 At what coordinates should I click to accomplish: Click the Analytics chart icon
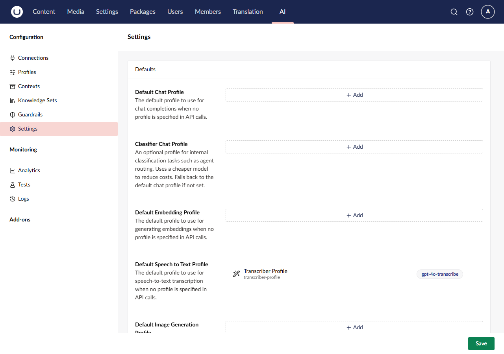point(13,170)
